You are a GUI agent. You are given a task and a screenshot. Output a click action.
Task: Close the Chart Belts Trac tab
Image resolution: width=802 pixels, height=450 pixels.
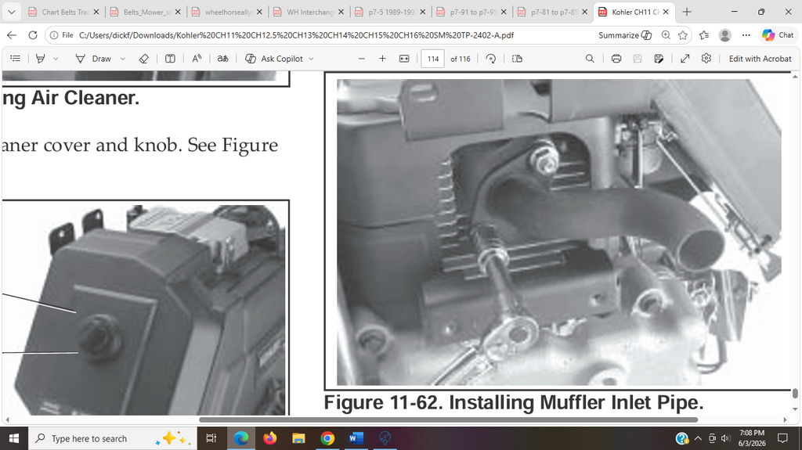pyautogui.click(x=96, y=12)
